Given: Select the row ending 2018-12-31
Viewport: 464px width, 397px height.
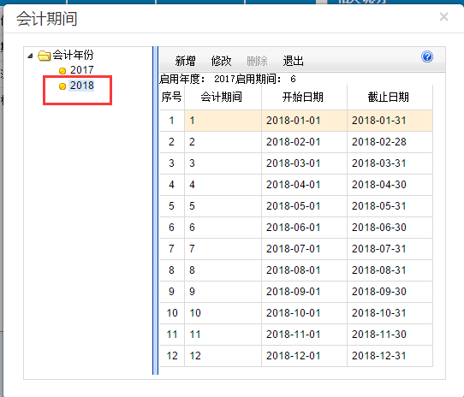Looking at the screenshot, I should pos(296,356).
